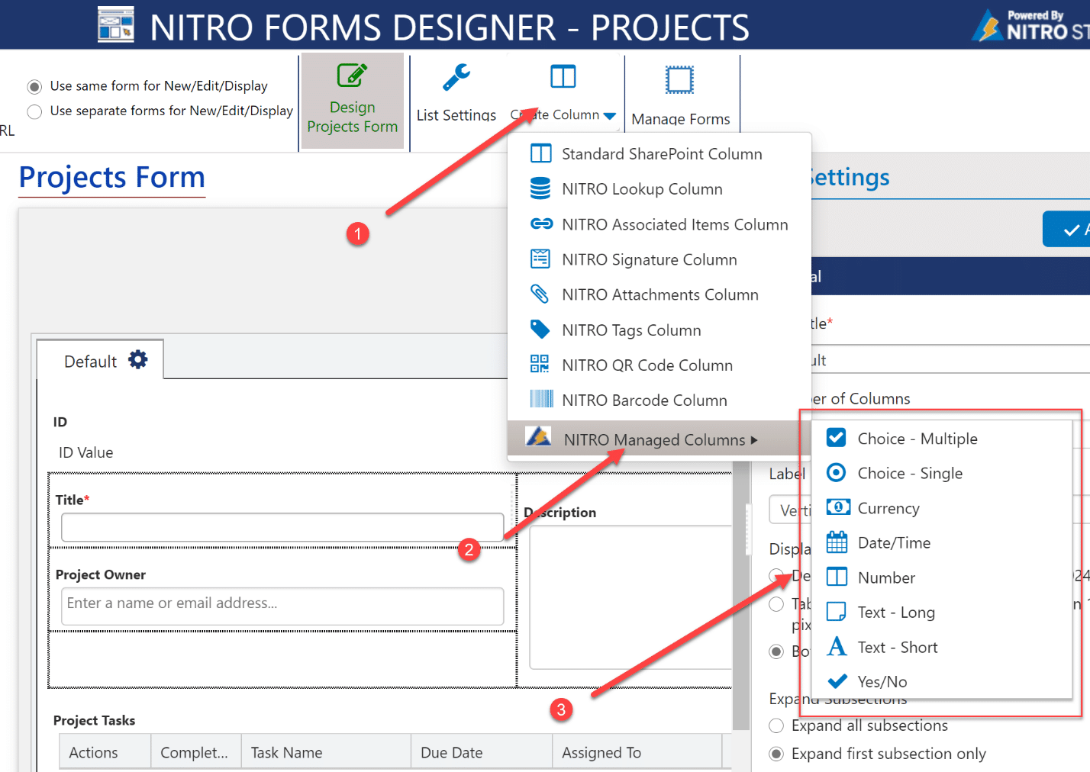Click the NITRO Managed Columns logo icon
1090x772 pixels.
tap(538, 436)
